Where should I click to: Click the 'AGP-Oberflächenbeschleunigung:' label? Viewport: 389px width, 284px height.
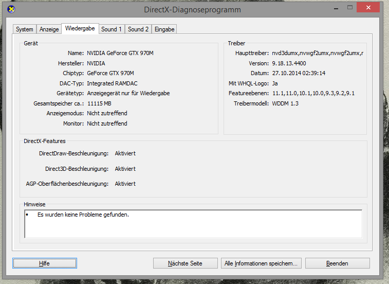(67, 184)
